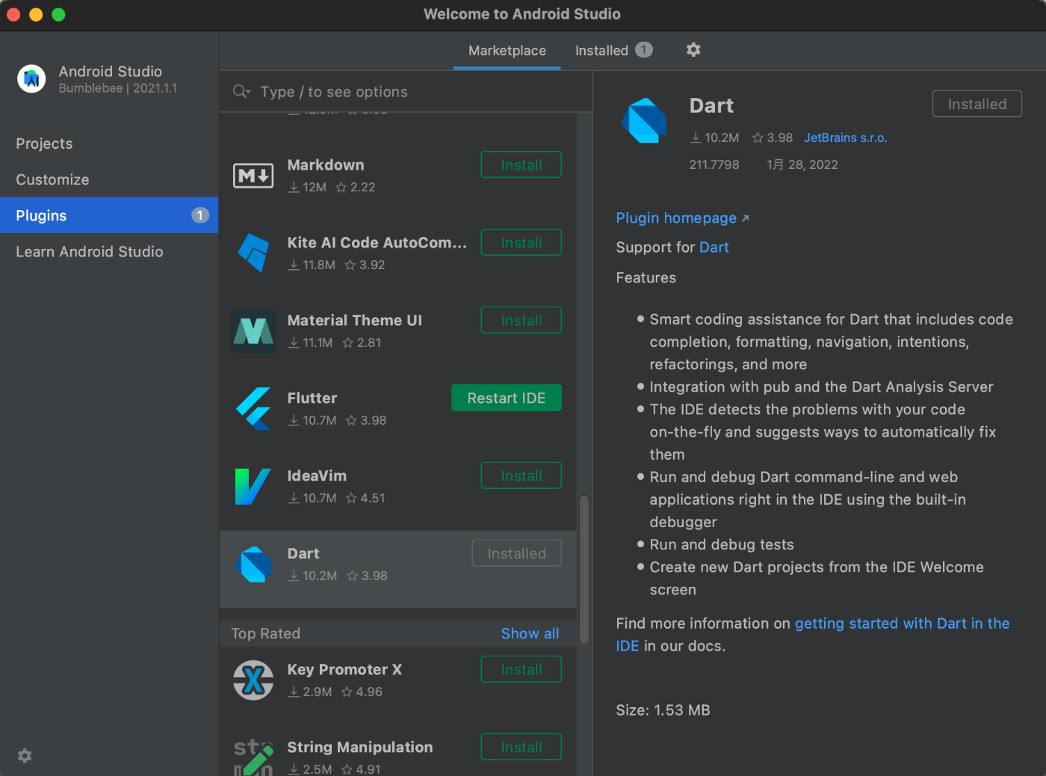Open the Projects section
This screenshot has height=776, width=1046.
109,144
